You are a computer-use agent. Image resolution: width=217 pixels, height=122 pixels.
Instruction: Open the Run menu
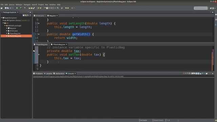(x=47, y=4)
